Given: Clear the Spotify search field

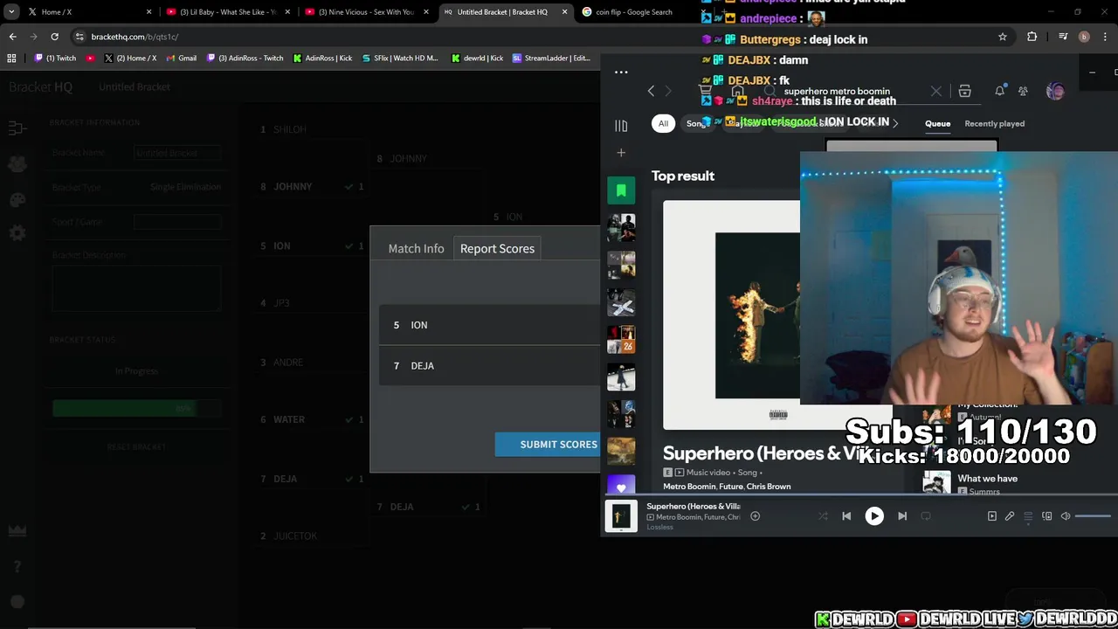Looking at the screenshot, I should pyautogui.click(x=935, y=91).
